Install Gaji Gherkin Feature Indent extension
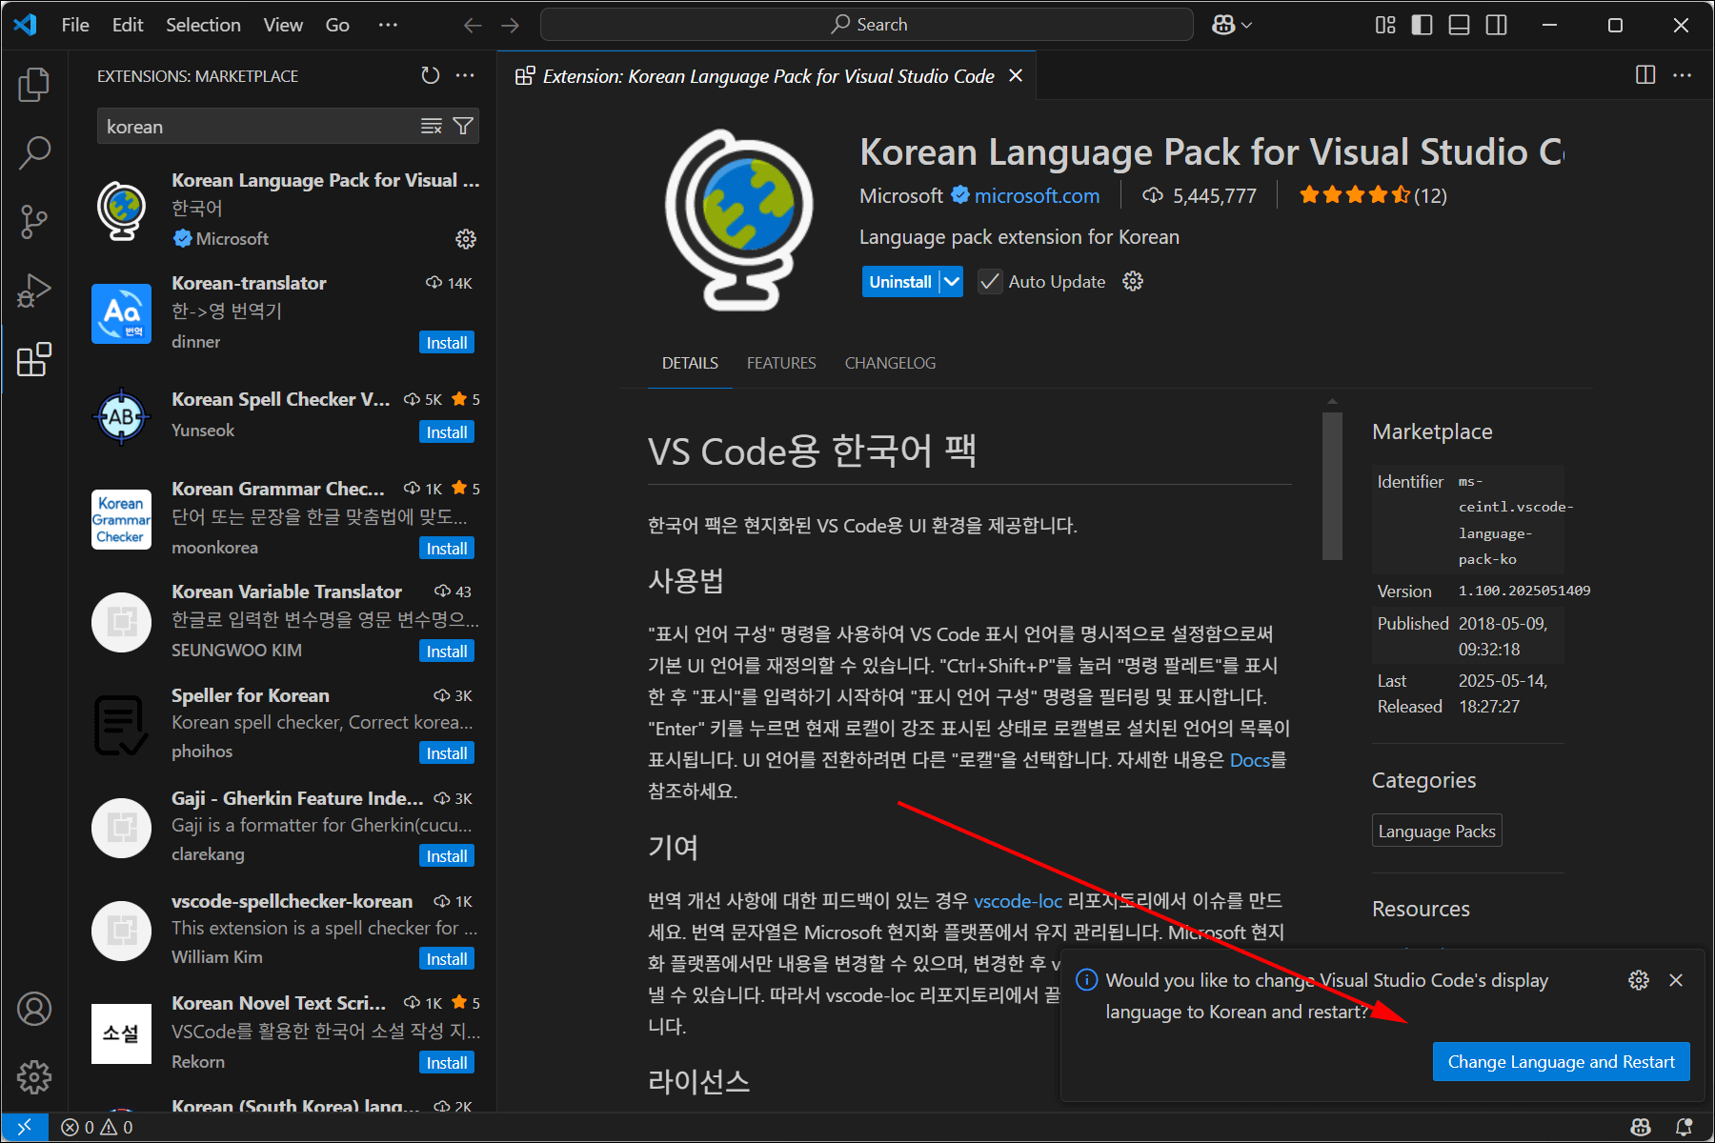 [447, 856]
